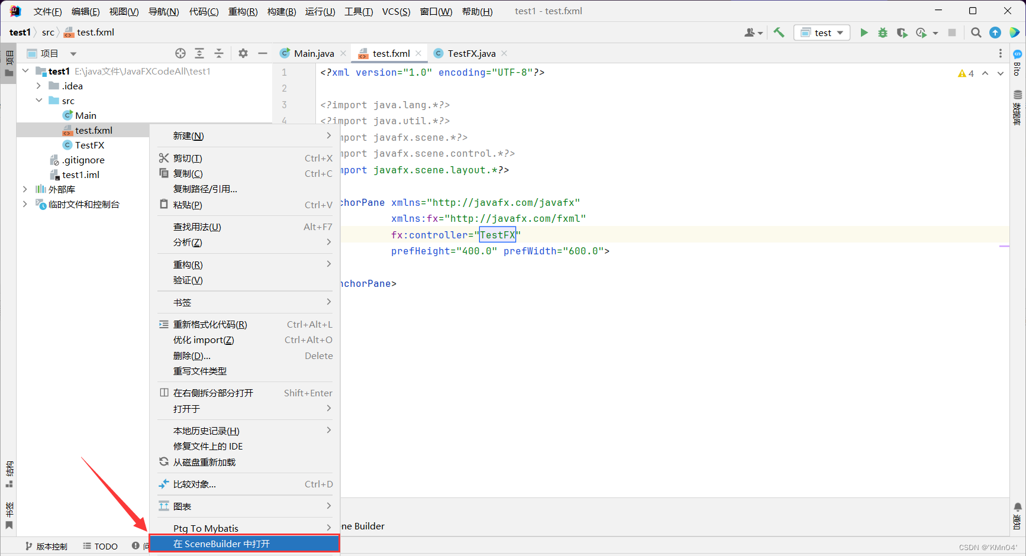
Task: Open Search Everywhere magnifier icon
Action: point(976,33)
